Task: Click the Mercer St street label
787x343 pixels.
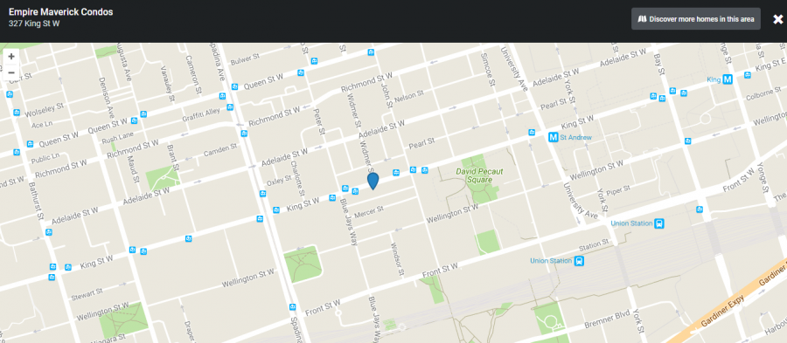Action: pos(369,211)
